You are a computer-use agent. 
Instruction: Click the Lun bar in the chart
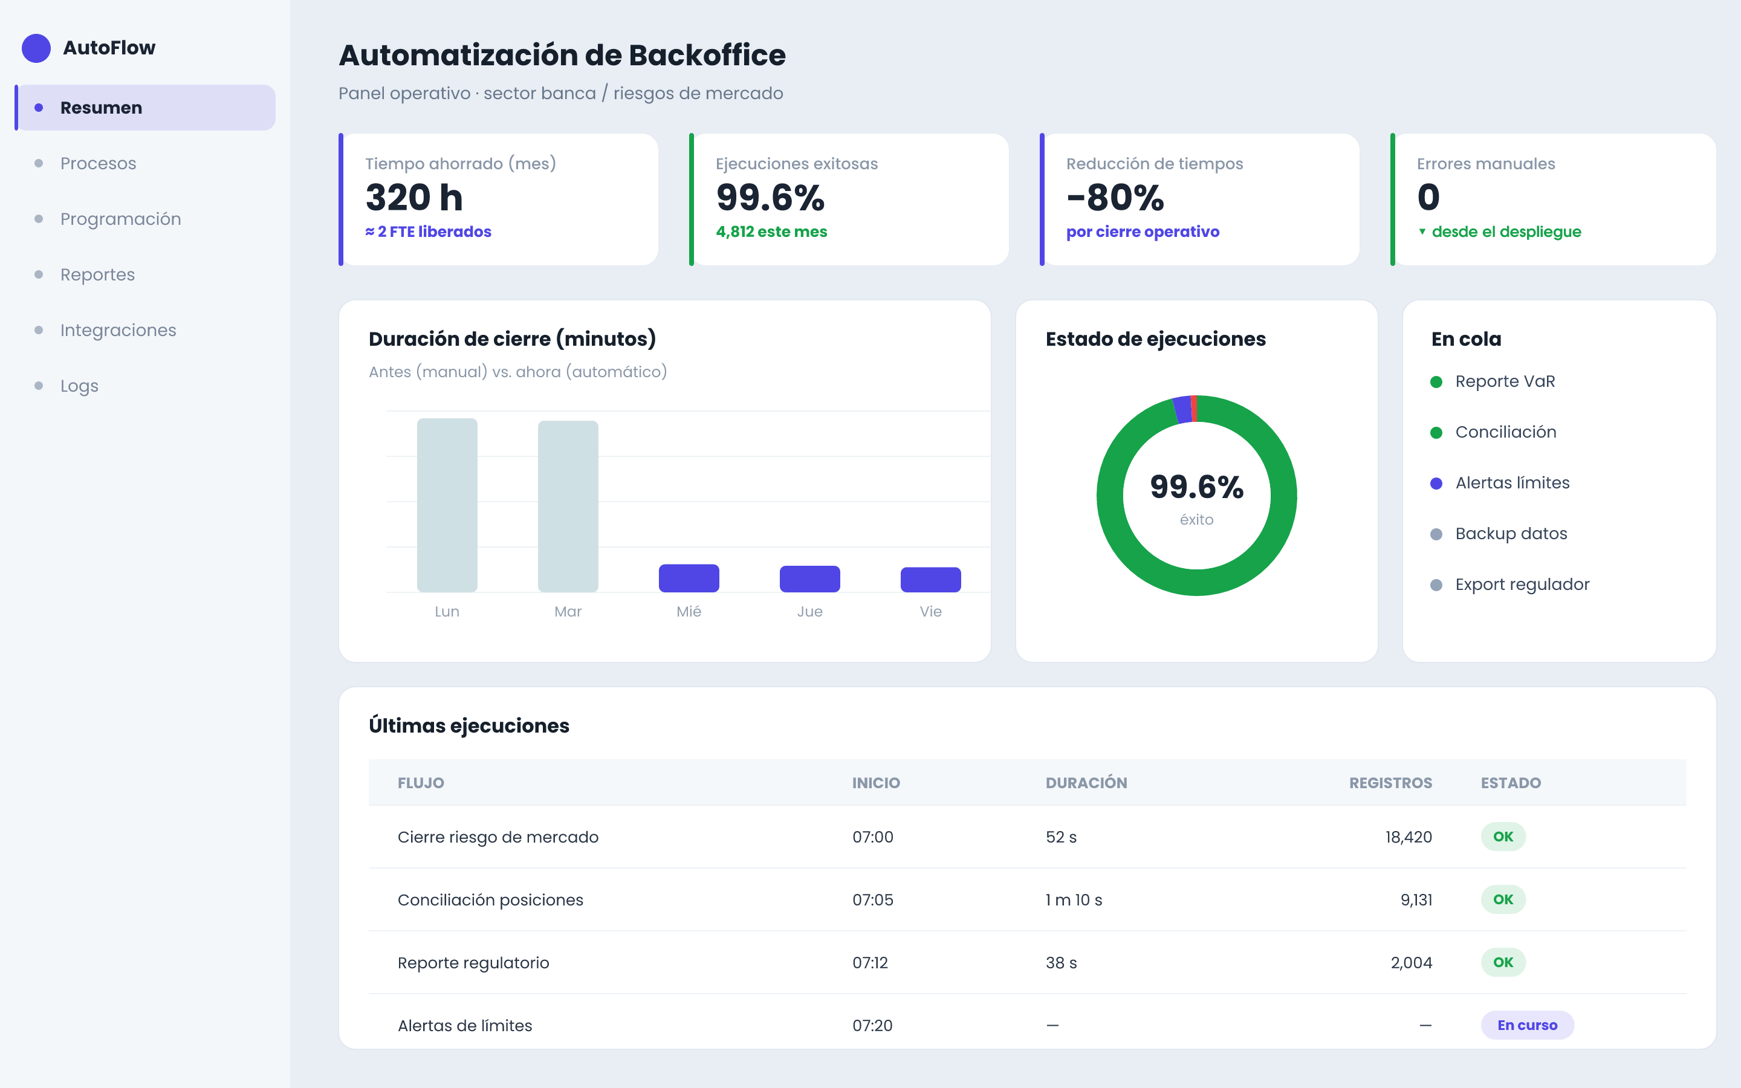click(447, 505)
